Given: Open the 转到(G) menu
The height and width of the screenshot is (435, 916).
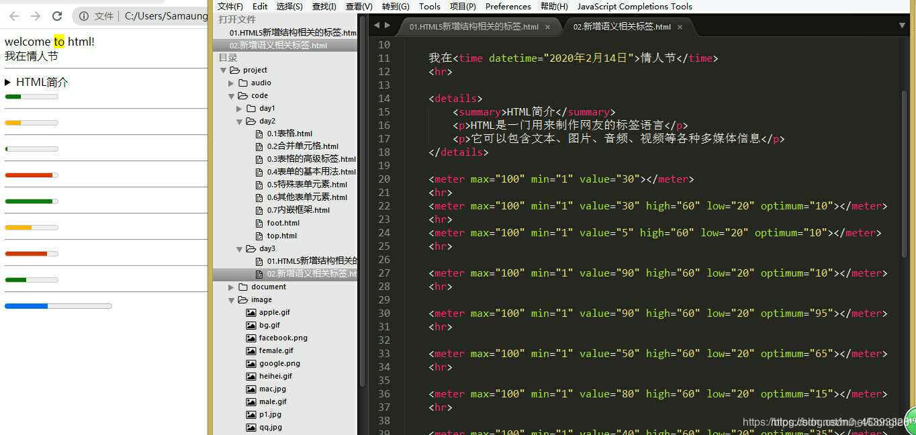Looking at the screenshot, I should click(396, 6).
